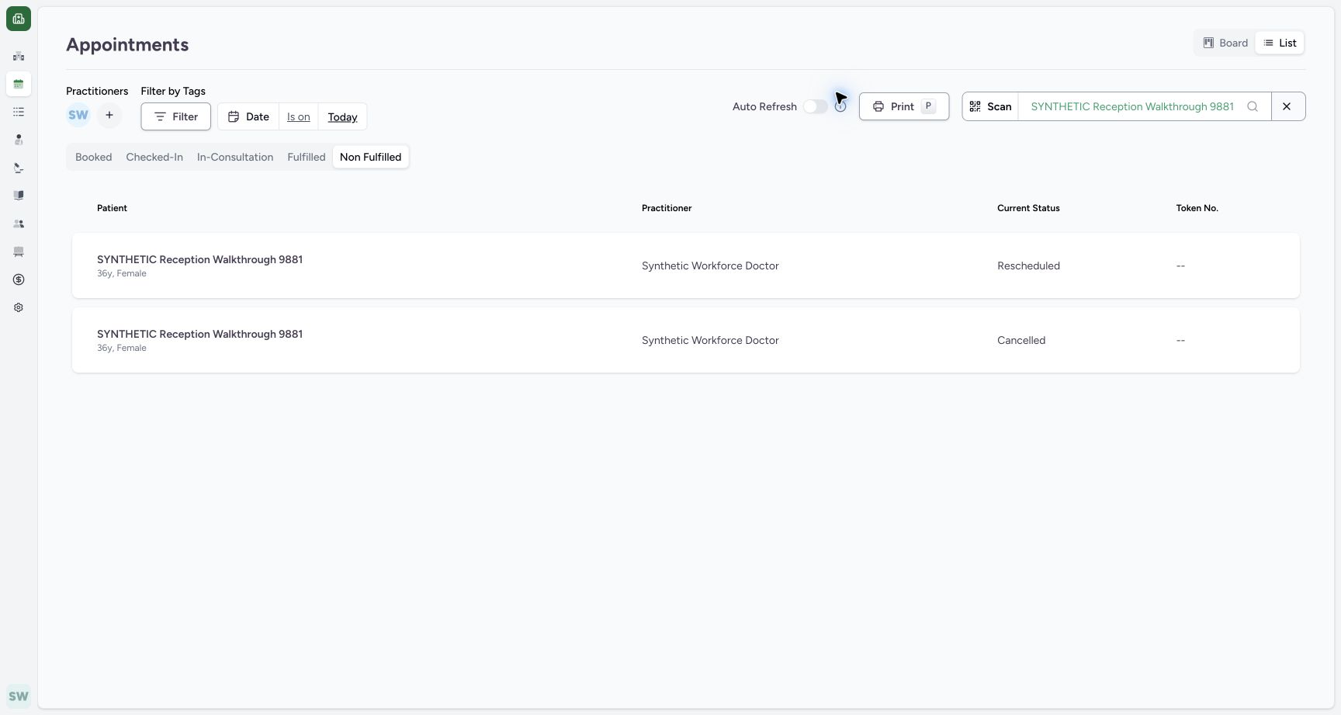Screen dimensions: 1341x715
Task: Click the Cancelled status cell
Action: 1021,340
